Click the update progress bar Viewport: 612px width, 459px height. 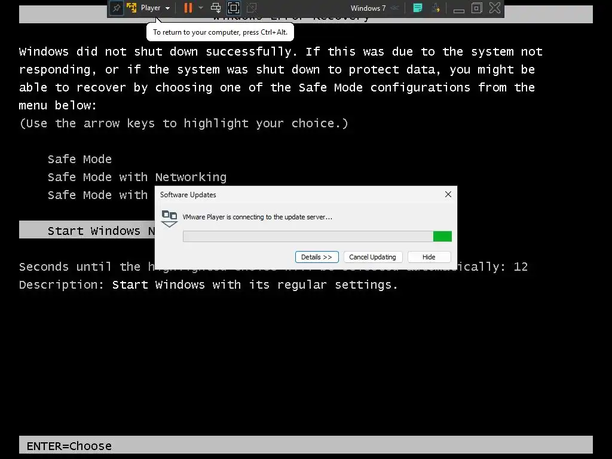[317, 236]
